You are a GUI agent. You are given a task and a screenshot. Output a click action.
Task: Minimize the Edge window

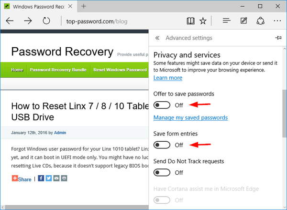click(x=243, y=6)
